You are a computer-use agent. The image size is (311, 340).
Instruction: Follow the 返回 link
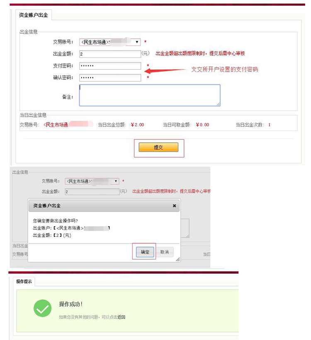(121, 317)
